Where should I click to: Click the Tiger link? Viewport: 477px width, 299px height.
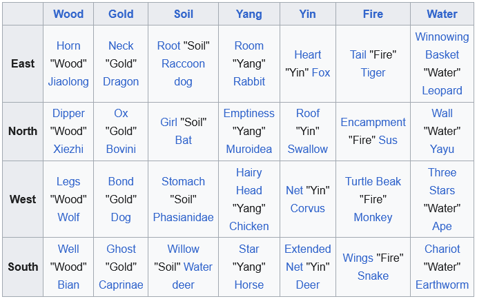coord(373,72)
